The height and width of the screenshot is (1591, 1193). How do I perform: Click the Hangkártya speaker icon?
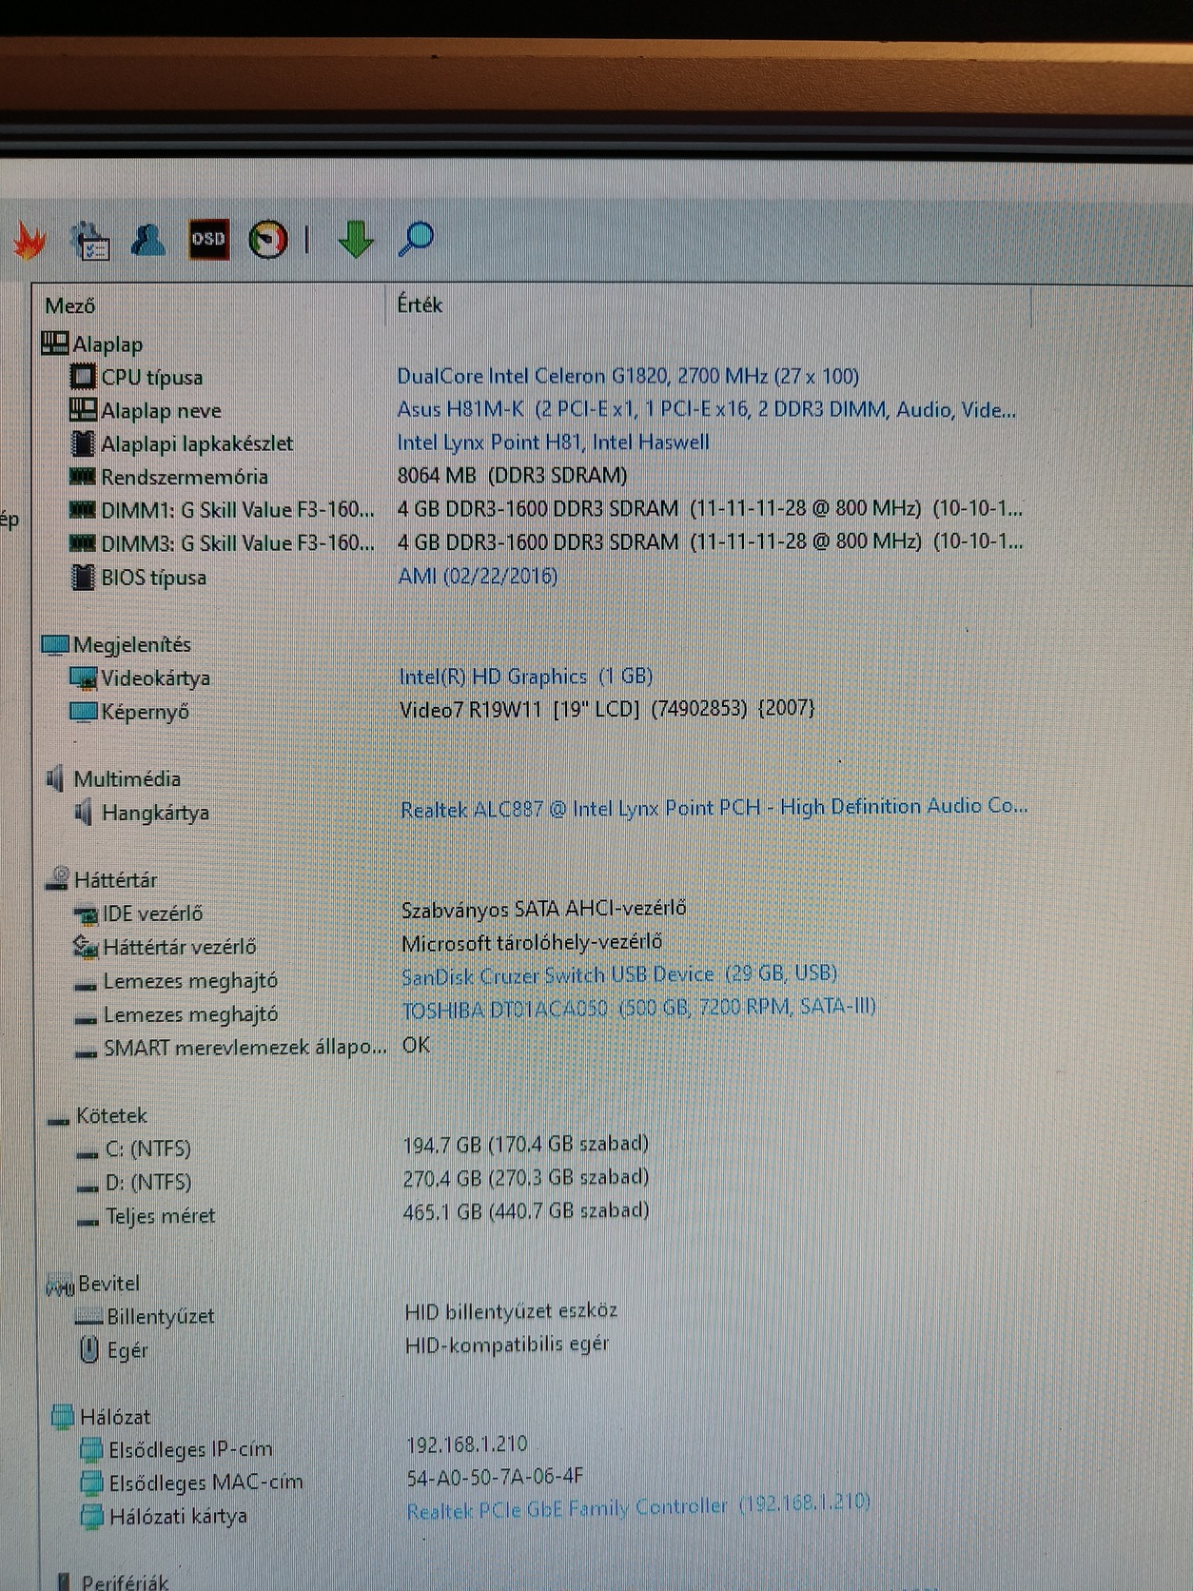click(85, 813)
